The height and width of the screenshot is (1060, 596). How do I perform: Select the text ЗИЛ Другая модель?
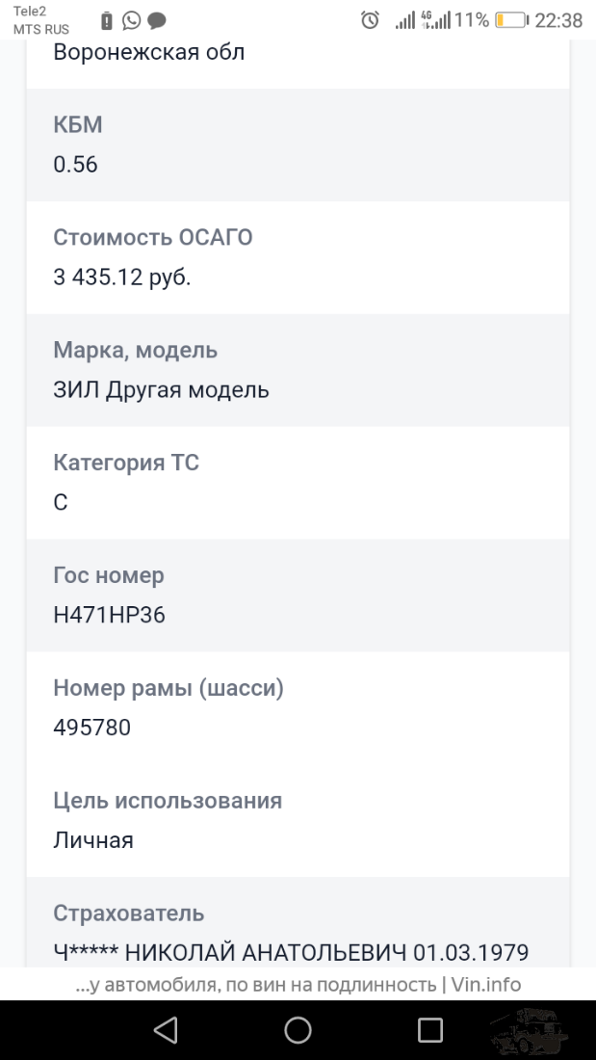(162, 390)
